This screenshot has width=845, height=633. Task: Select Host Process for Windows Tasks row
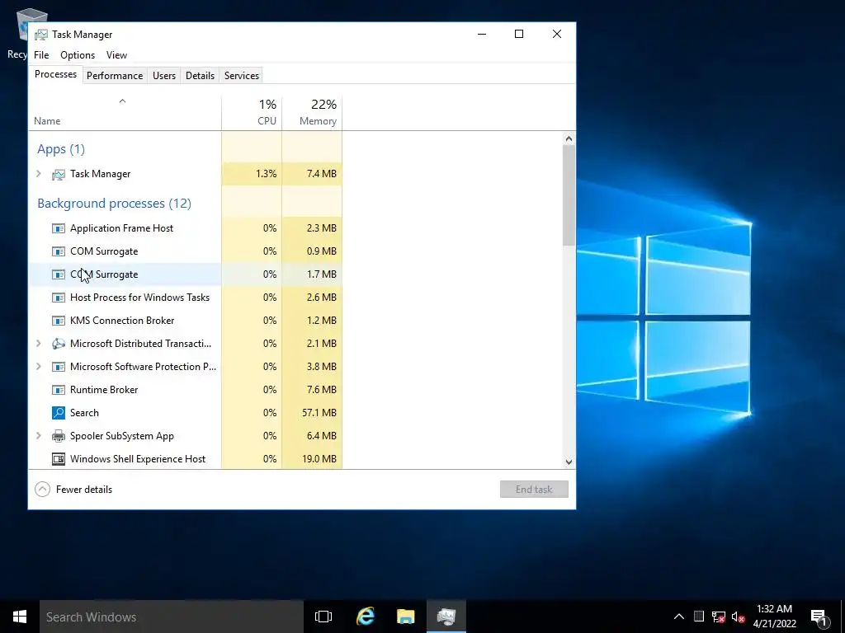(x=185, y=297)
